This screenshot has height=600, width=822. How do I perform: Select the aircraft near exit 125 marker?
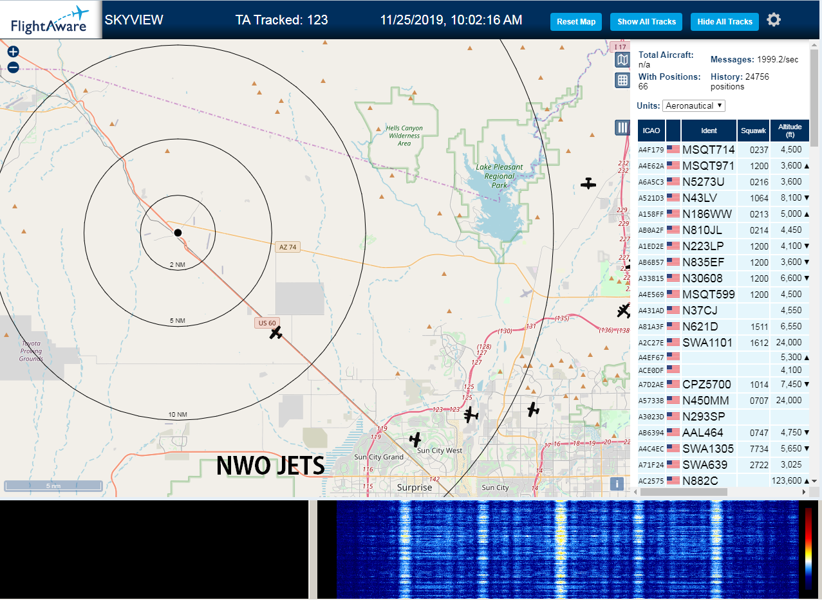[472, 415]
